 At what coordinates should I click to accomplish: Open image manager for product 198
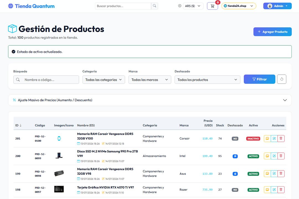point(267,190)
